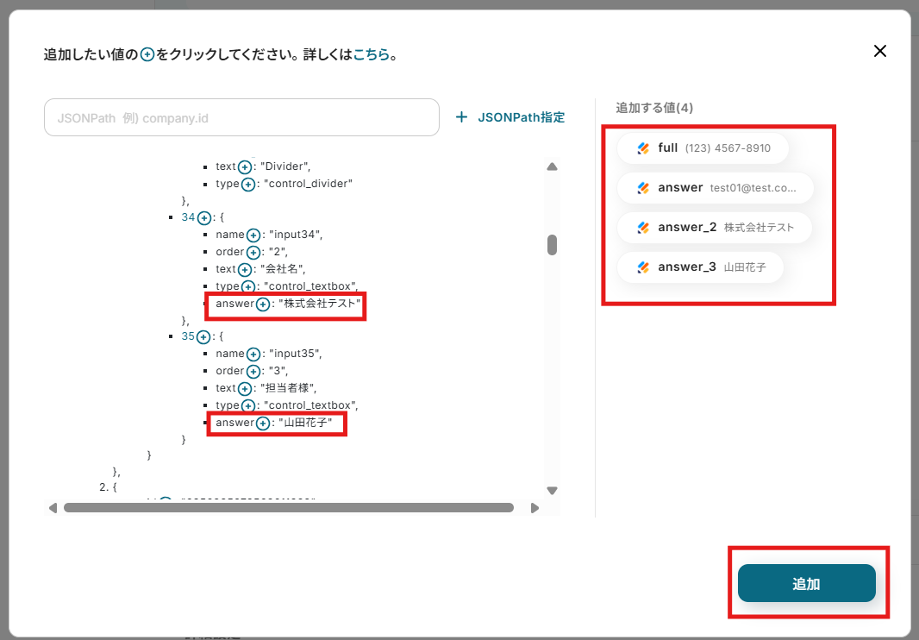Viewport: 919px width, 640px height.
Task: Select the "answer test01@test.co..." chip
Action: 716,188
